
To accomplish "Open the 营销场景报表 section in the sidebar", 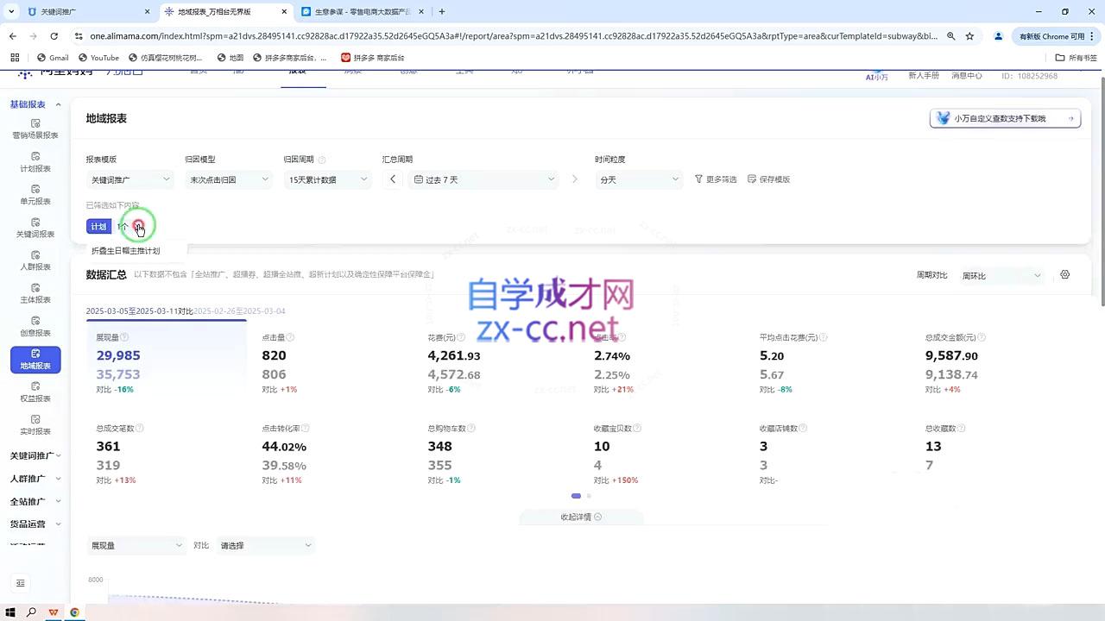I will coord(35,129).
